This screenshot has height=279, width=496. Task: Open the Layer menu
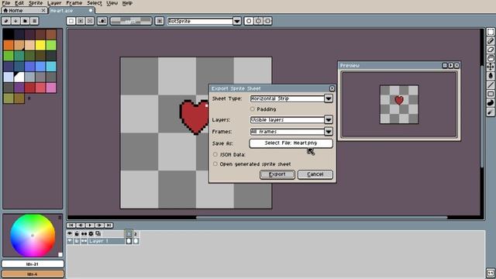point(54,3)
